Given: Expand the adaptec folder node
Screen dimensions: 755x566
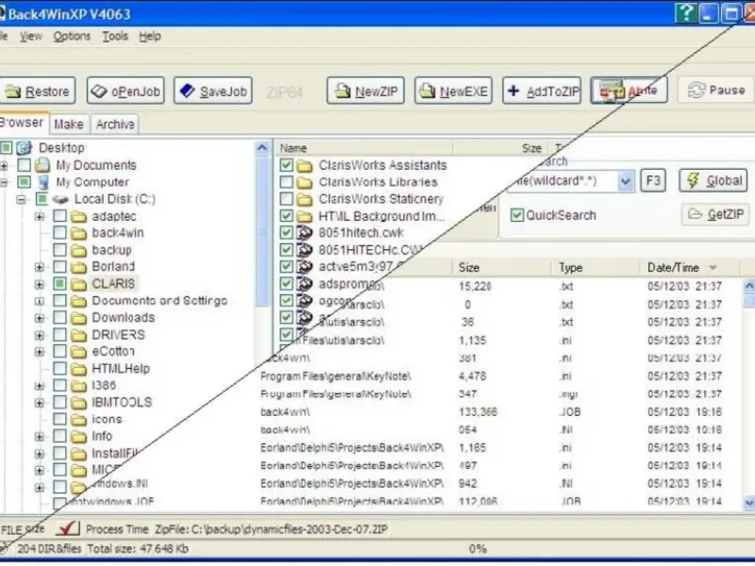Looking at the screenshot, I should tap(40, 217).
